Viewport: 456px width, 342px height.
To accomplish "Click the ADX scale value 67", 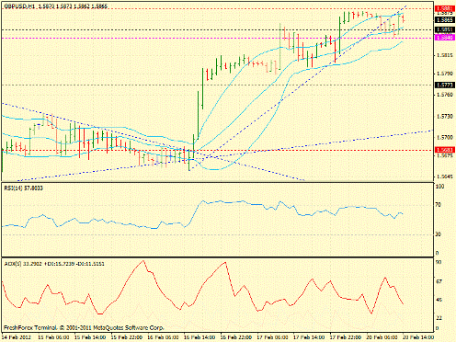I will pyautogui.click(x=439, y=281).
